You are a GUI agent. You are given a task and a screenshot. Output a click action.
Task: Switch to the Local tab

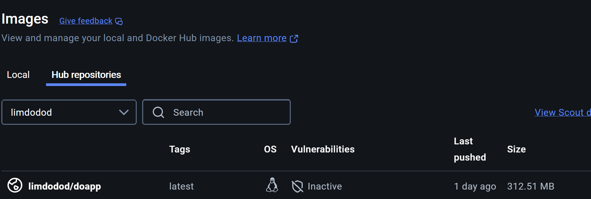click(18, 75)
